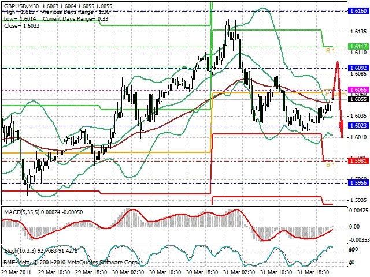The width and height of the screenshot is (370, 277).
Task: Click the green 1.6117 price label
Action: click(358, 46)
